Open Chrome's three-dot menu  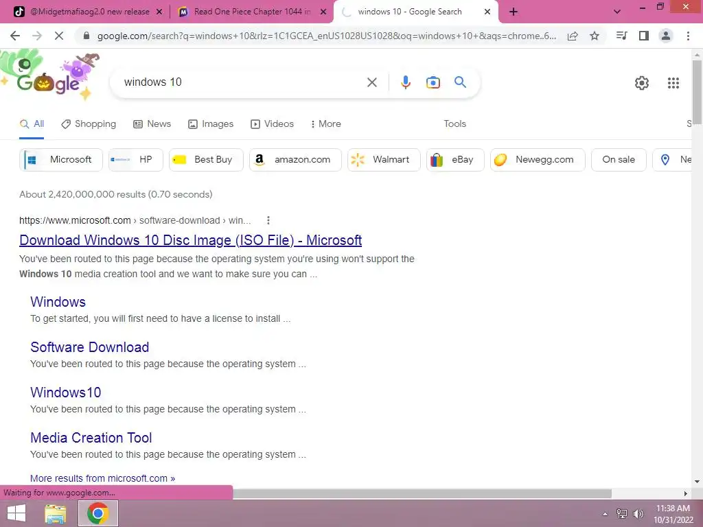688,36
